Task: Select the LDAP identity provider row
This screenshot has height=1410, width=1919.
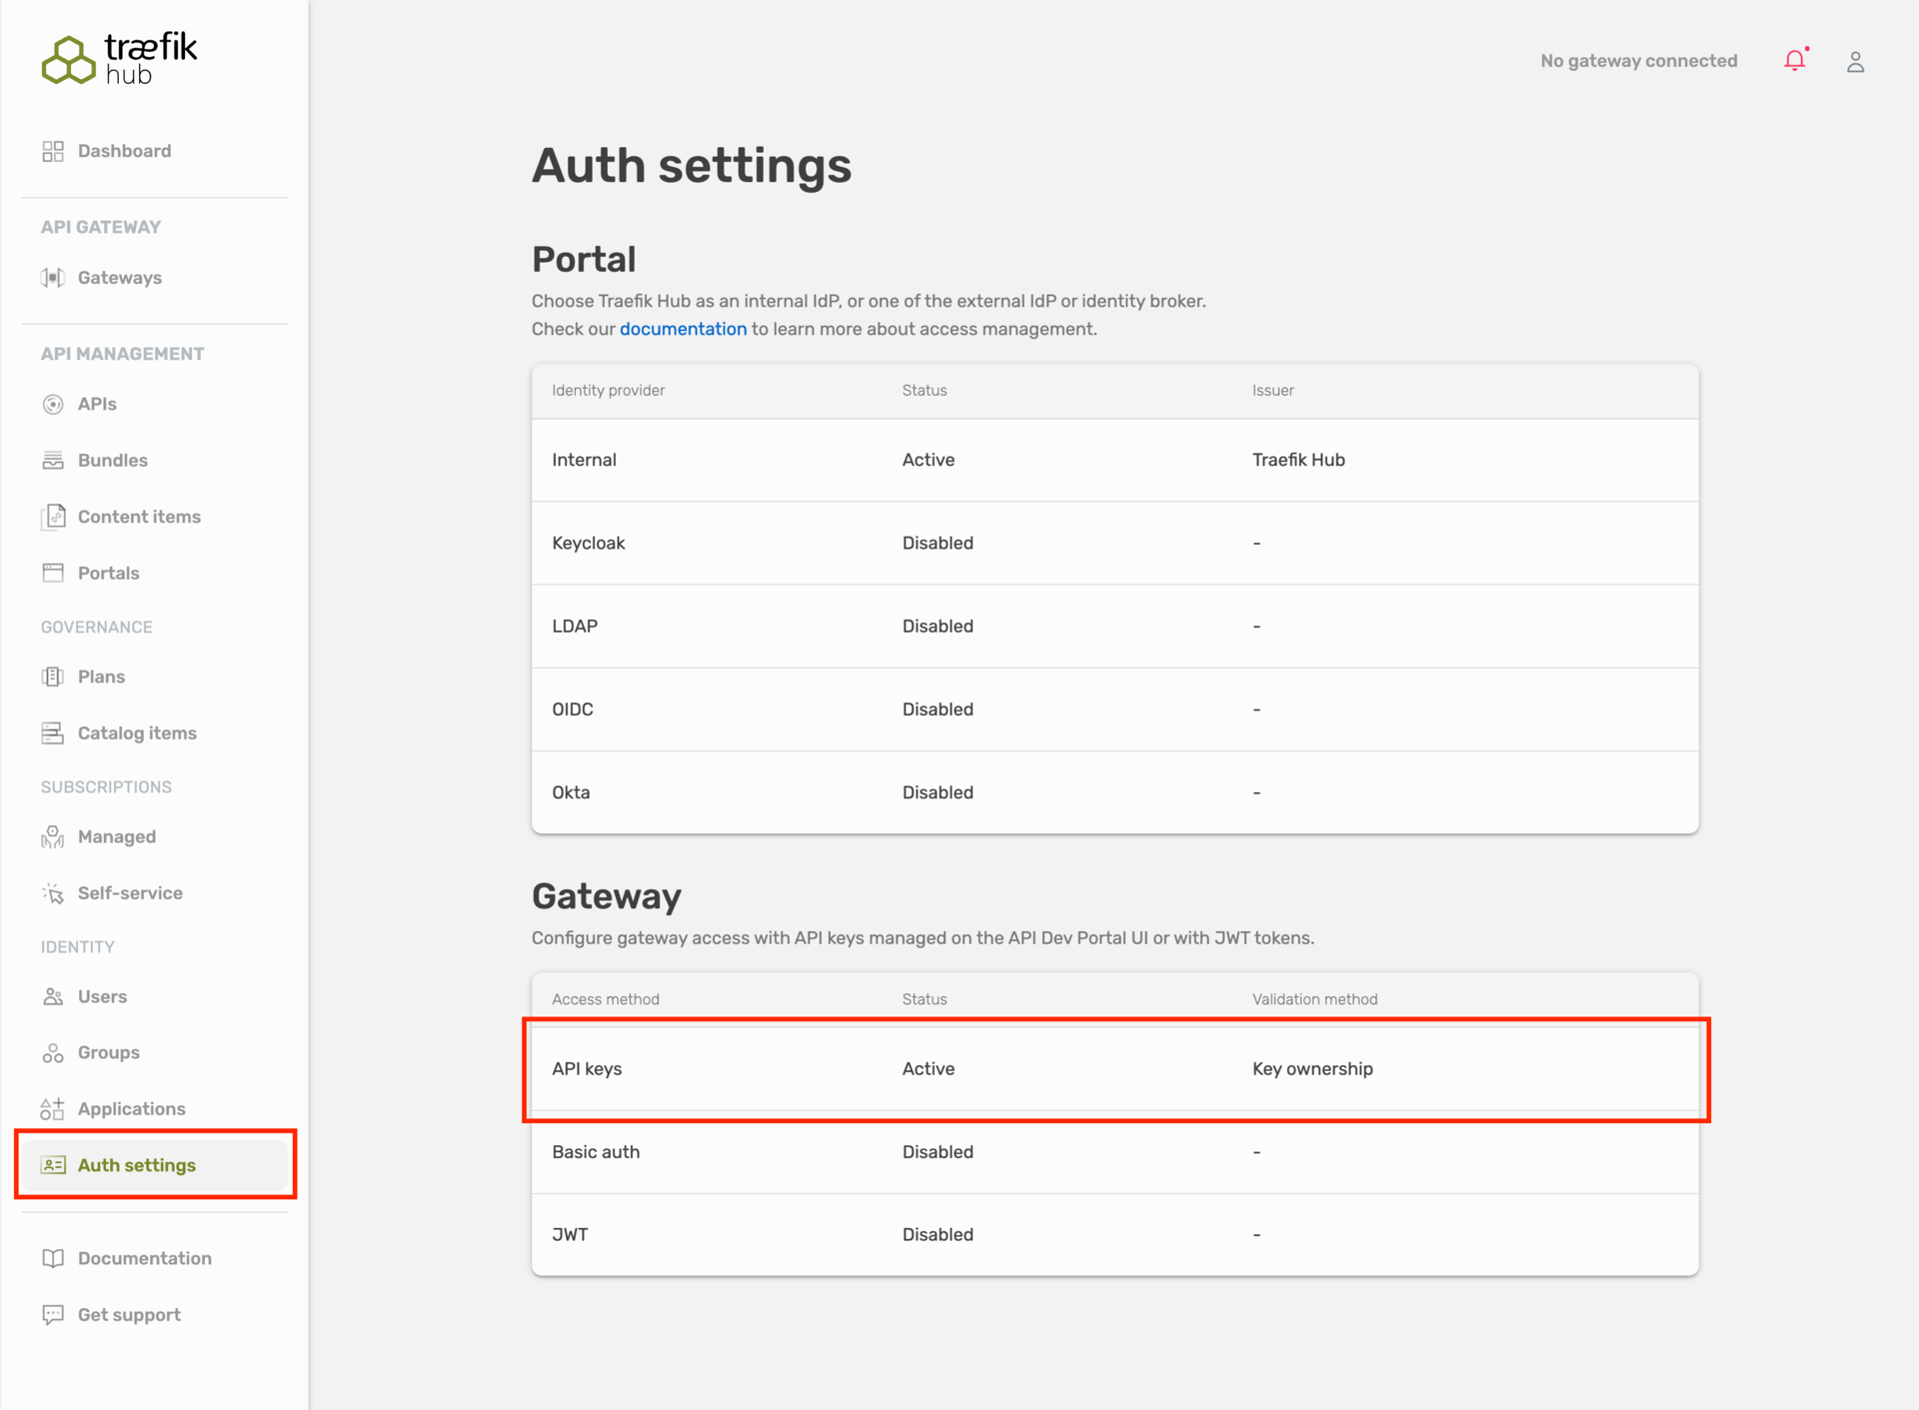Action: pos(1114,626)
